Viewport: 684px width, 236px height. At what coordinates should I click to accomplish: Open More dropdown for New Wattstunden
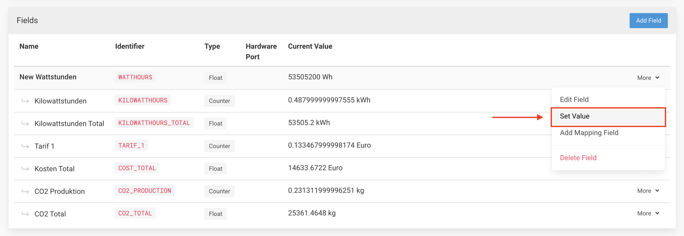[x=648, y=78]
